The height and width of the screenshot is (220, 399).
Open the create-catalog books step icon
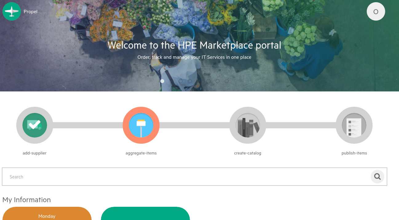tap(248, 125)
